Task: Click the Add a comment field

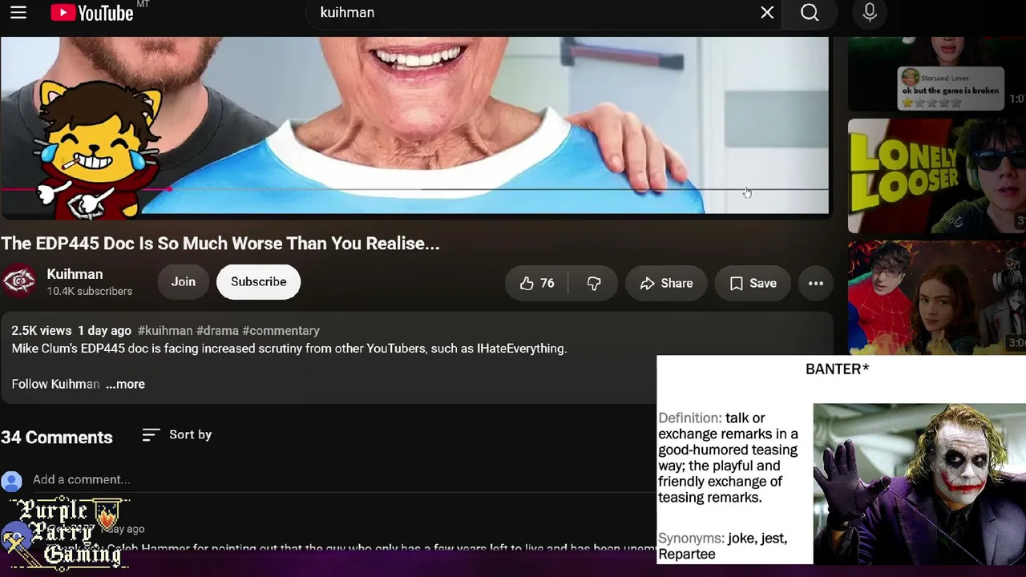Action: pos(345,479)
